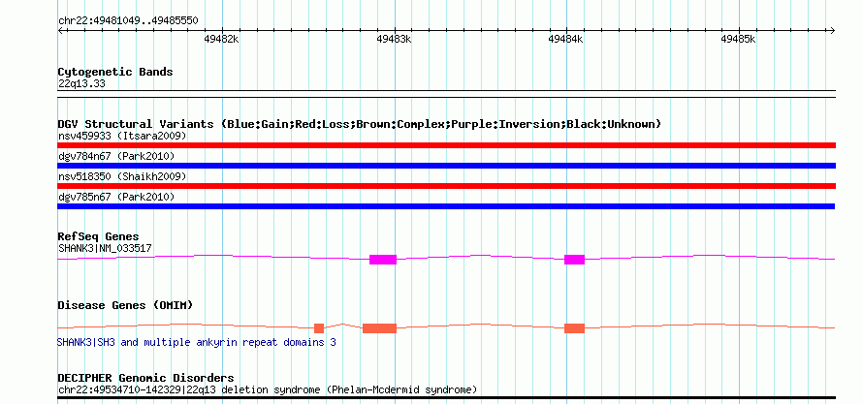
Task: Open the dgv785n67 (Park2010) variant label
Action: pos(116,197)
